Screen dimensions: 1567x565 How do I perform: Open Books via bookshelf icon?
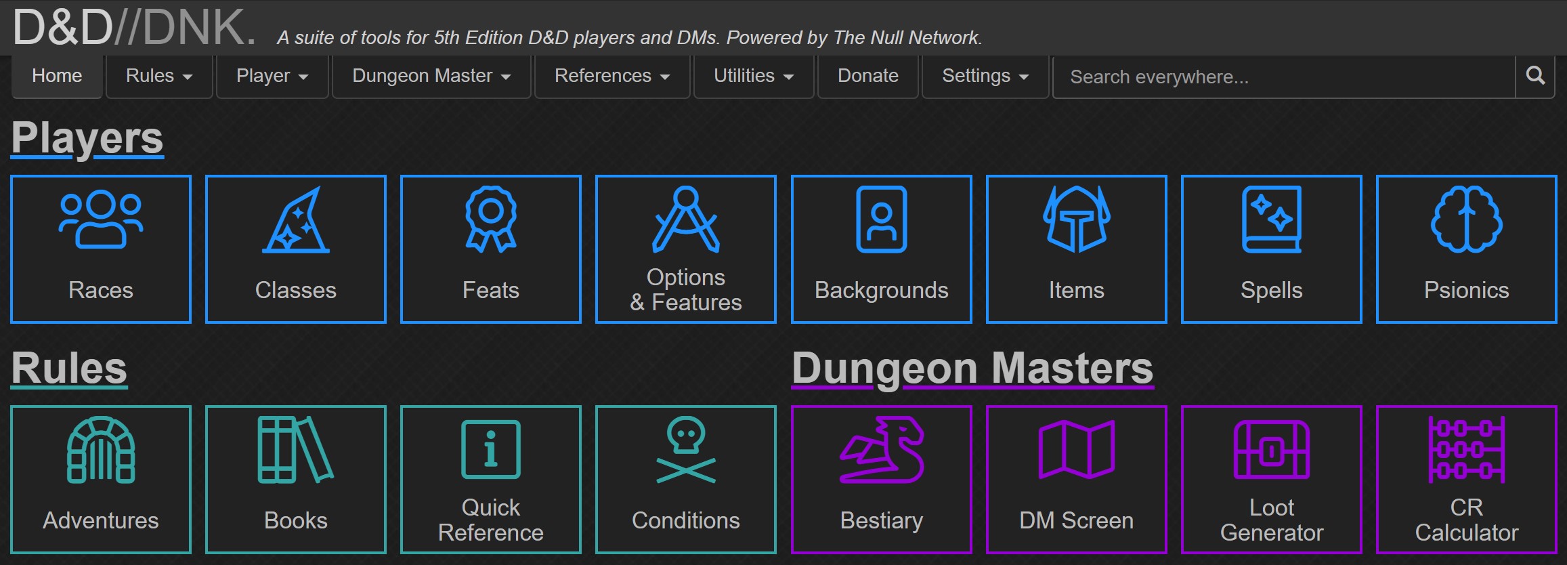tap(296, 449)
